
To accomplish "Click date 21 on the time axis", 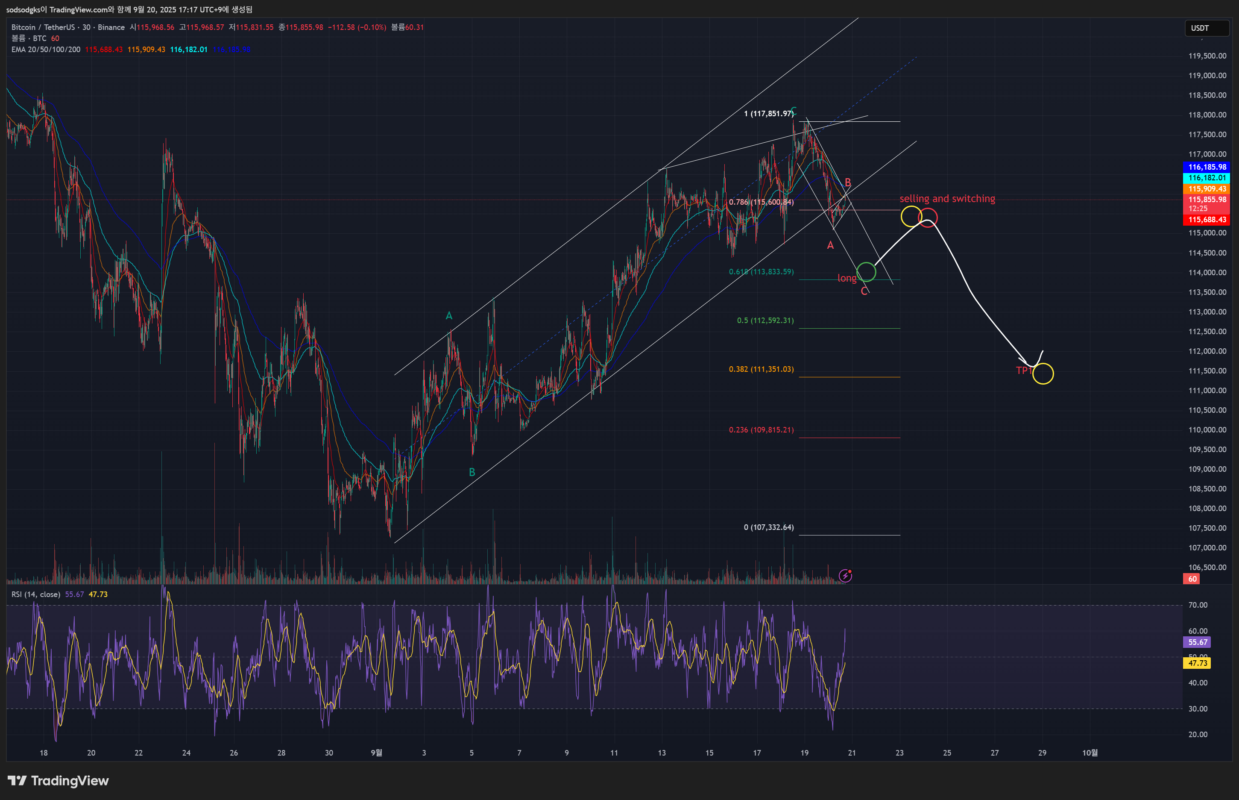I will [x=852, y=753].
